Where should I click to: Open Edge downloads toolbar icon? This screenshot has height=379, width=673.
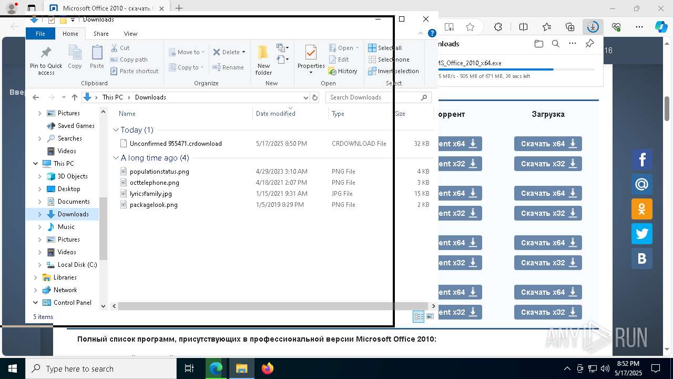click(593, 27)
